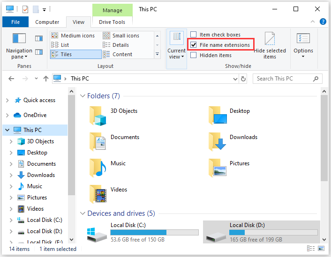Image resolution: width=331 pixels, height=257 pixels.
Task: Open the Documents folder tile
Action: [x=114, y=142]
